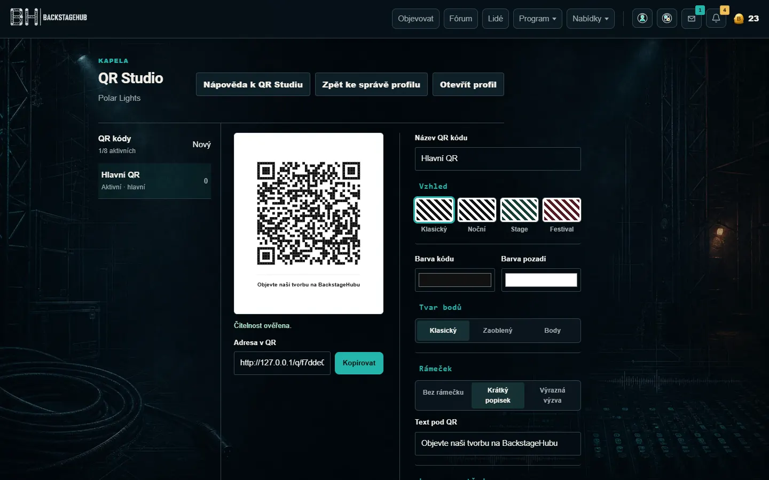Open the Fórum navigation item
Image resolution: width=769 pixels, height=480 pixels.
460,18
